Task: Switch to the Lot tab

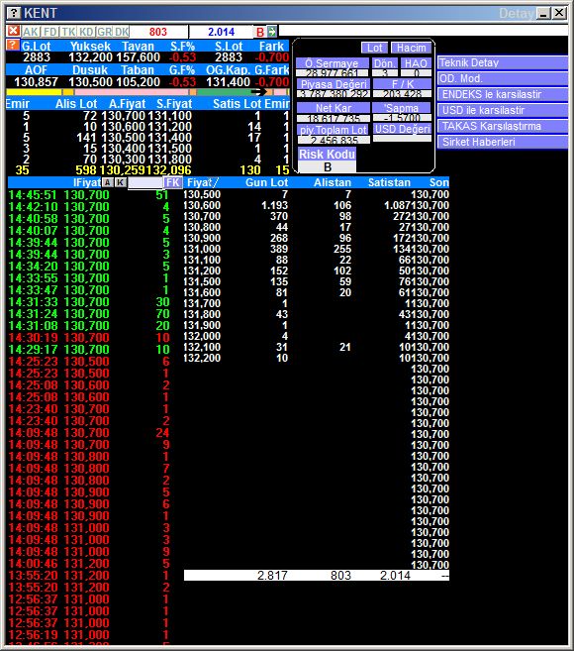Action: pos(374,48)
